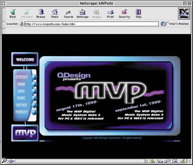The height and width of the screenshot is (165, 193).
Task: Open the Home page from the toolbar
Action: click(x=55, y=14)
